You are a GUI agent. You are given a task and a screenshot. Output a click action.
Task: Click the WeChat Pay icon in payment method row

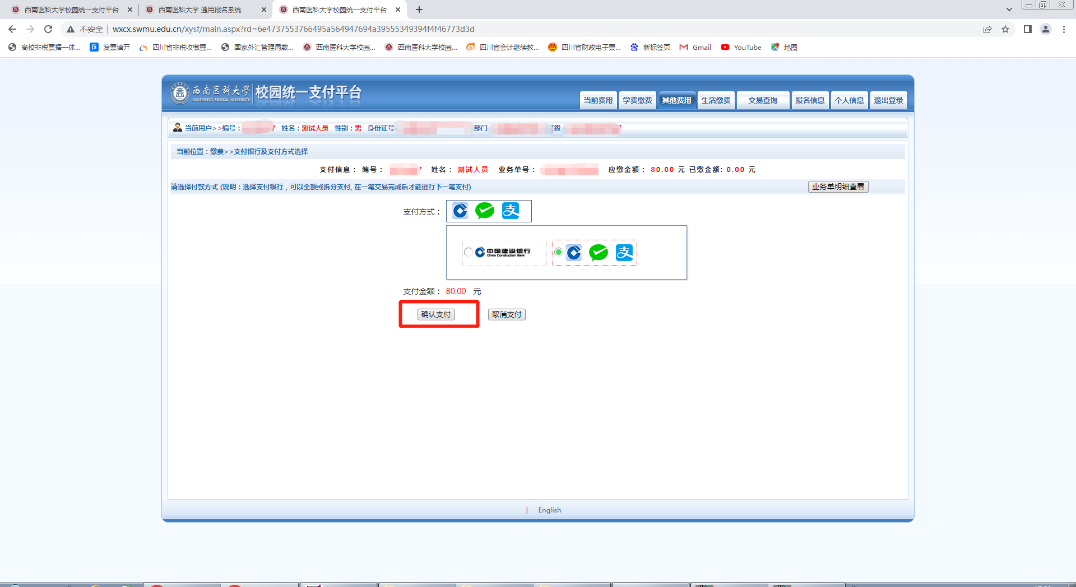click(485, 211)
